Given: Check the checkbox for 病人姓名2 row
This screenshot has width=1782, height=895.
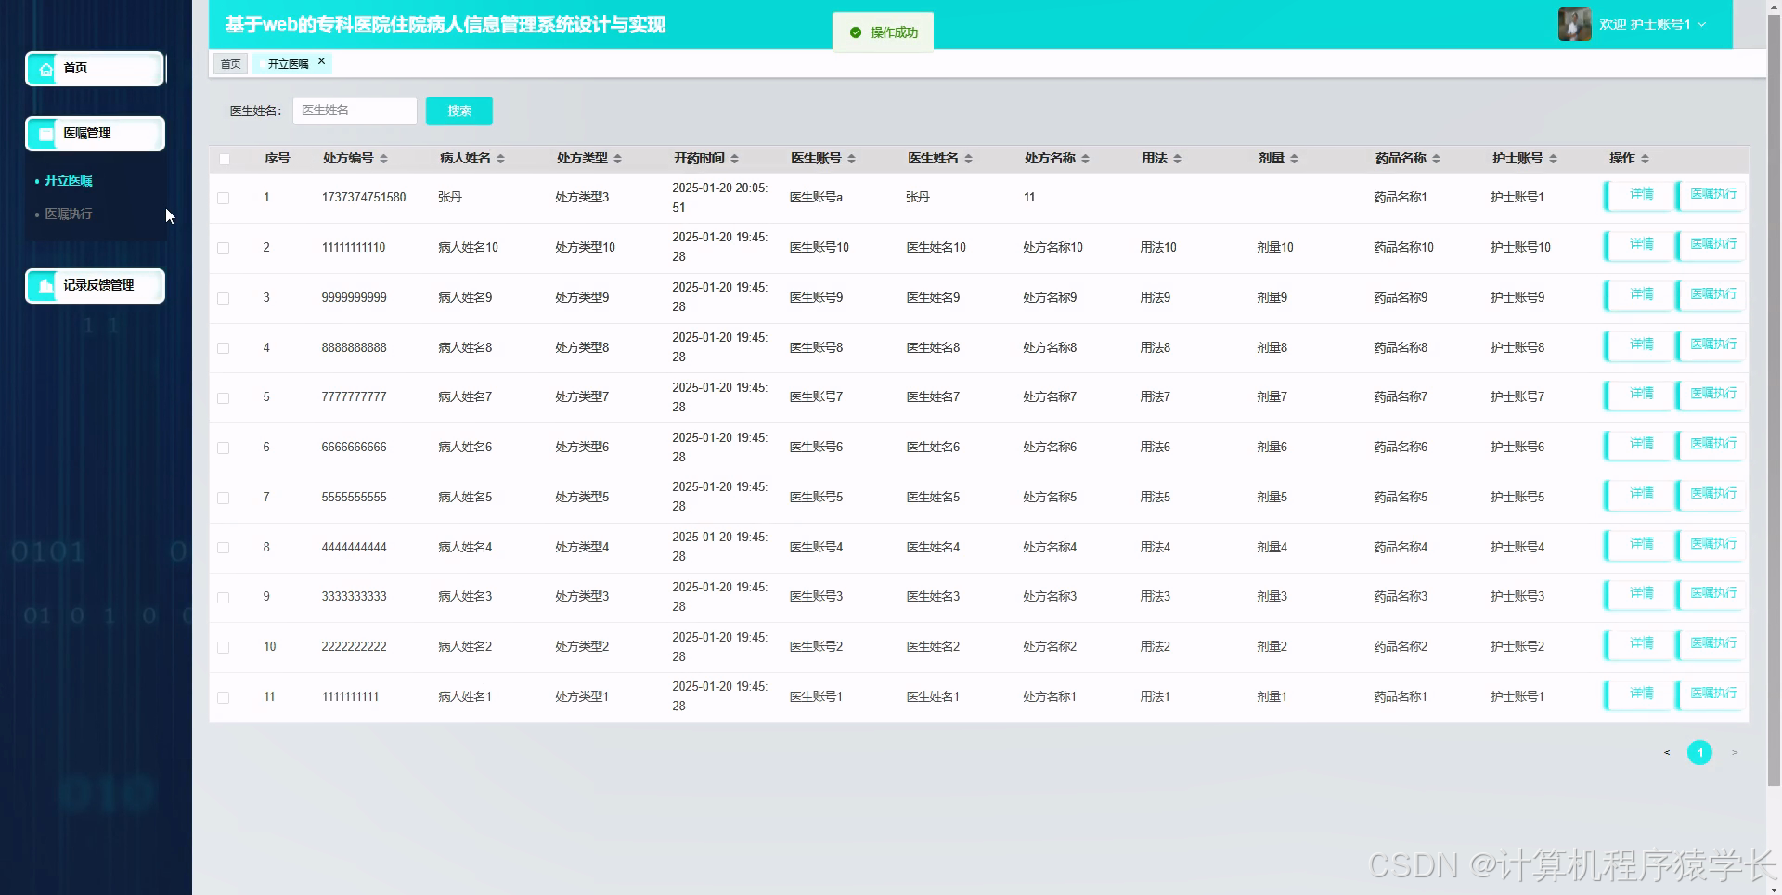Looking at the screenshot, I should pos(223,647).
